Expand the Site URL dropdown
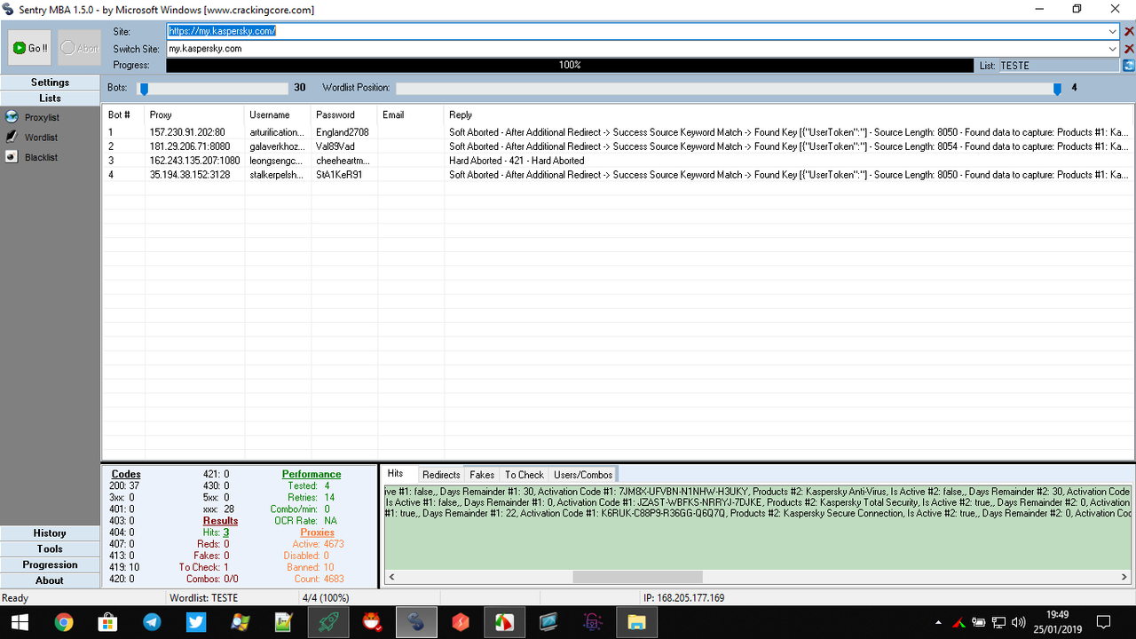1136x639 pixels. 1113,31
